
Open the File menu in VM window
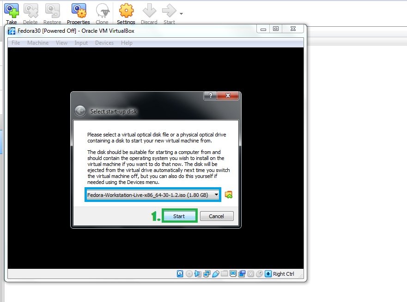point(16,43)
